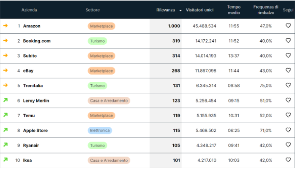This screenshot has width=295, height=169.
Task: Sort by the Settore column header
Action: click(93, 10)
